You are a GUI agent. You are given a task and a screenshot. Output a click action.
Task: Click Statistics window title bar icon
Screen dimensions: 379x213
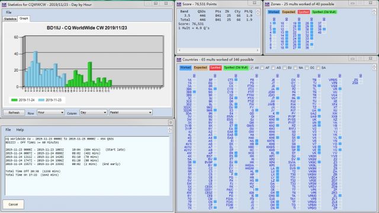pos(4,4)
